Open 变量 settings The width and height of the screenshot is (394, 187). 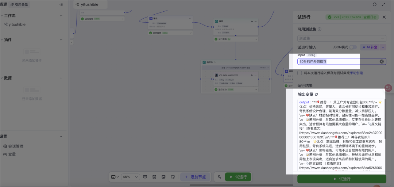click(9, 154)
